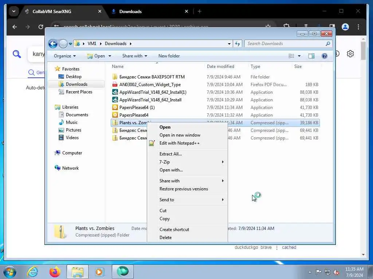
Task: Click the Plants vs. Zombies zip icon
Action: tap(115, 123)
